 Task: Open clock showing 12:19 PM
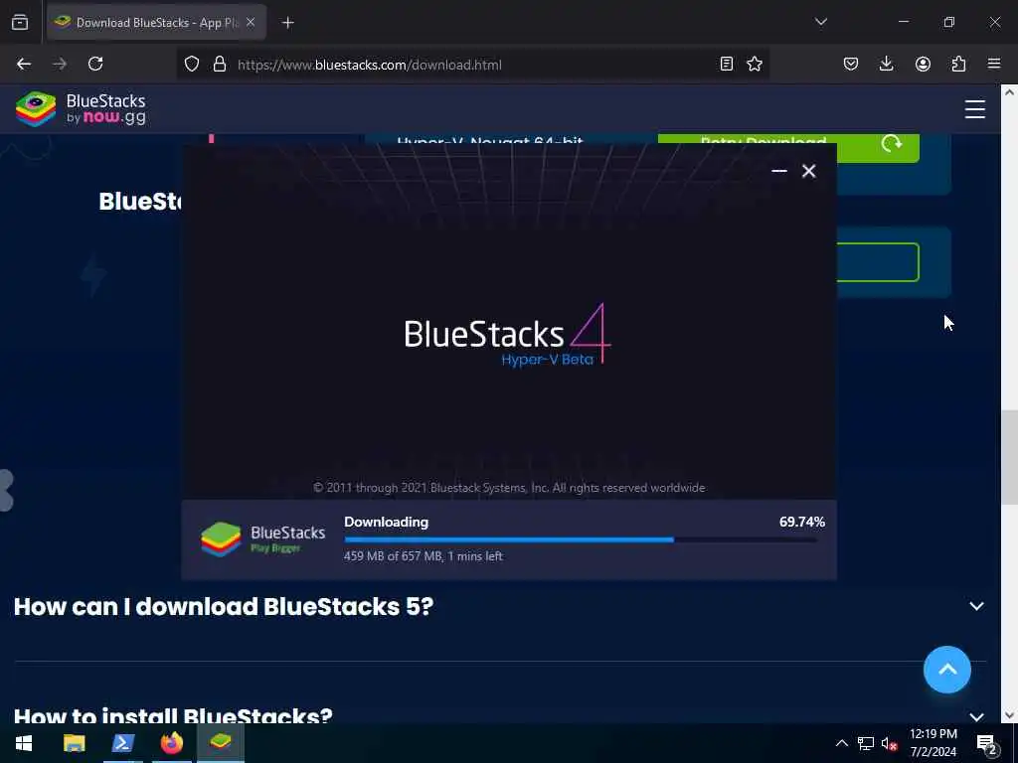pyautogui.click(x=933, y=743)
